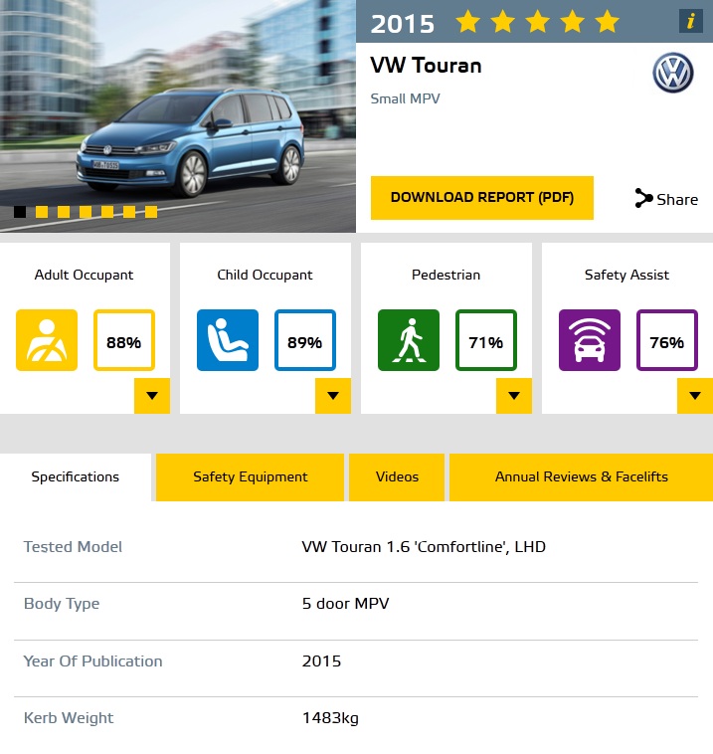Open the Videos tab

[x=397, y=477]
